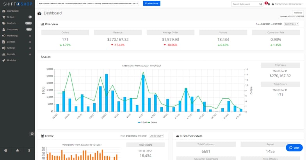The image size is (306, 160).
Task: Click the Average Order card header
Action: [171, 33]
